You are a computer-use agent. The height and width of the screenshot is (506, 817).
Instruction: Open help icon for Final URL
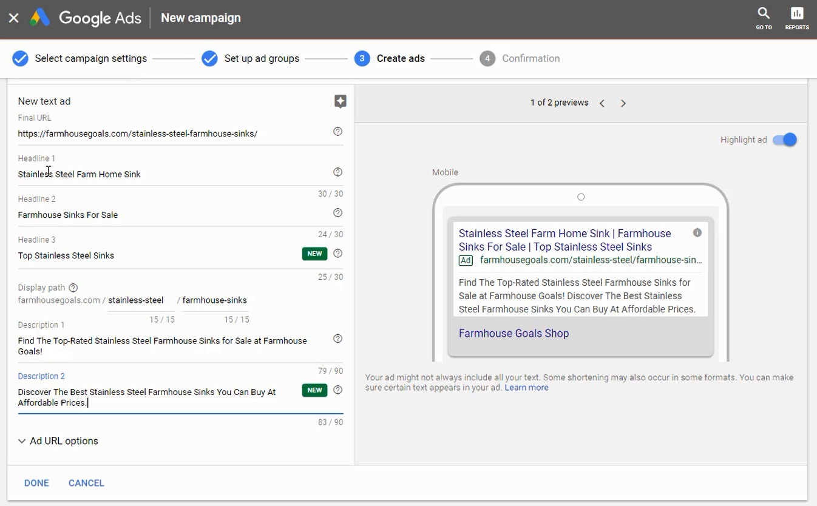338,132
